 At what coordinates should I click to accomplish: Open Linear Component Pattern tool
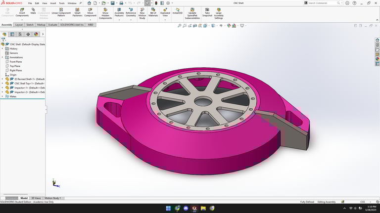click(x=61, y=12)
